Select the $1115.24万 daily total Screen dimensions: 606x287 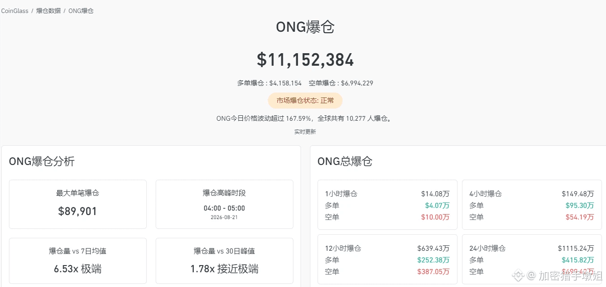[x=576, y=249]
